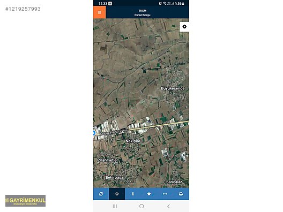283x212 pixels.
Task: Select the measure distance tool
Action: pyautogui.click(x=165, y=194)
